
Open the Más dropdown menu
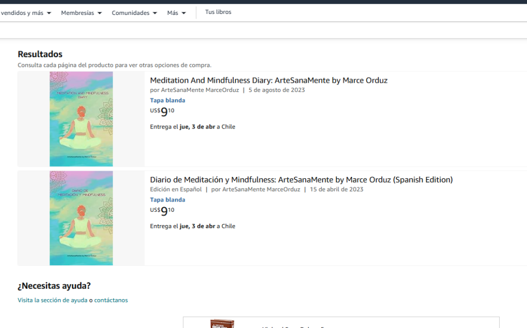click(x=177, y=13)
